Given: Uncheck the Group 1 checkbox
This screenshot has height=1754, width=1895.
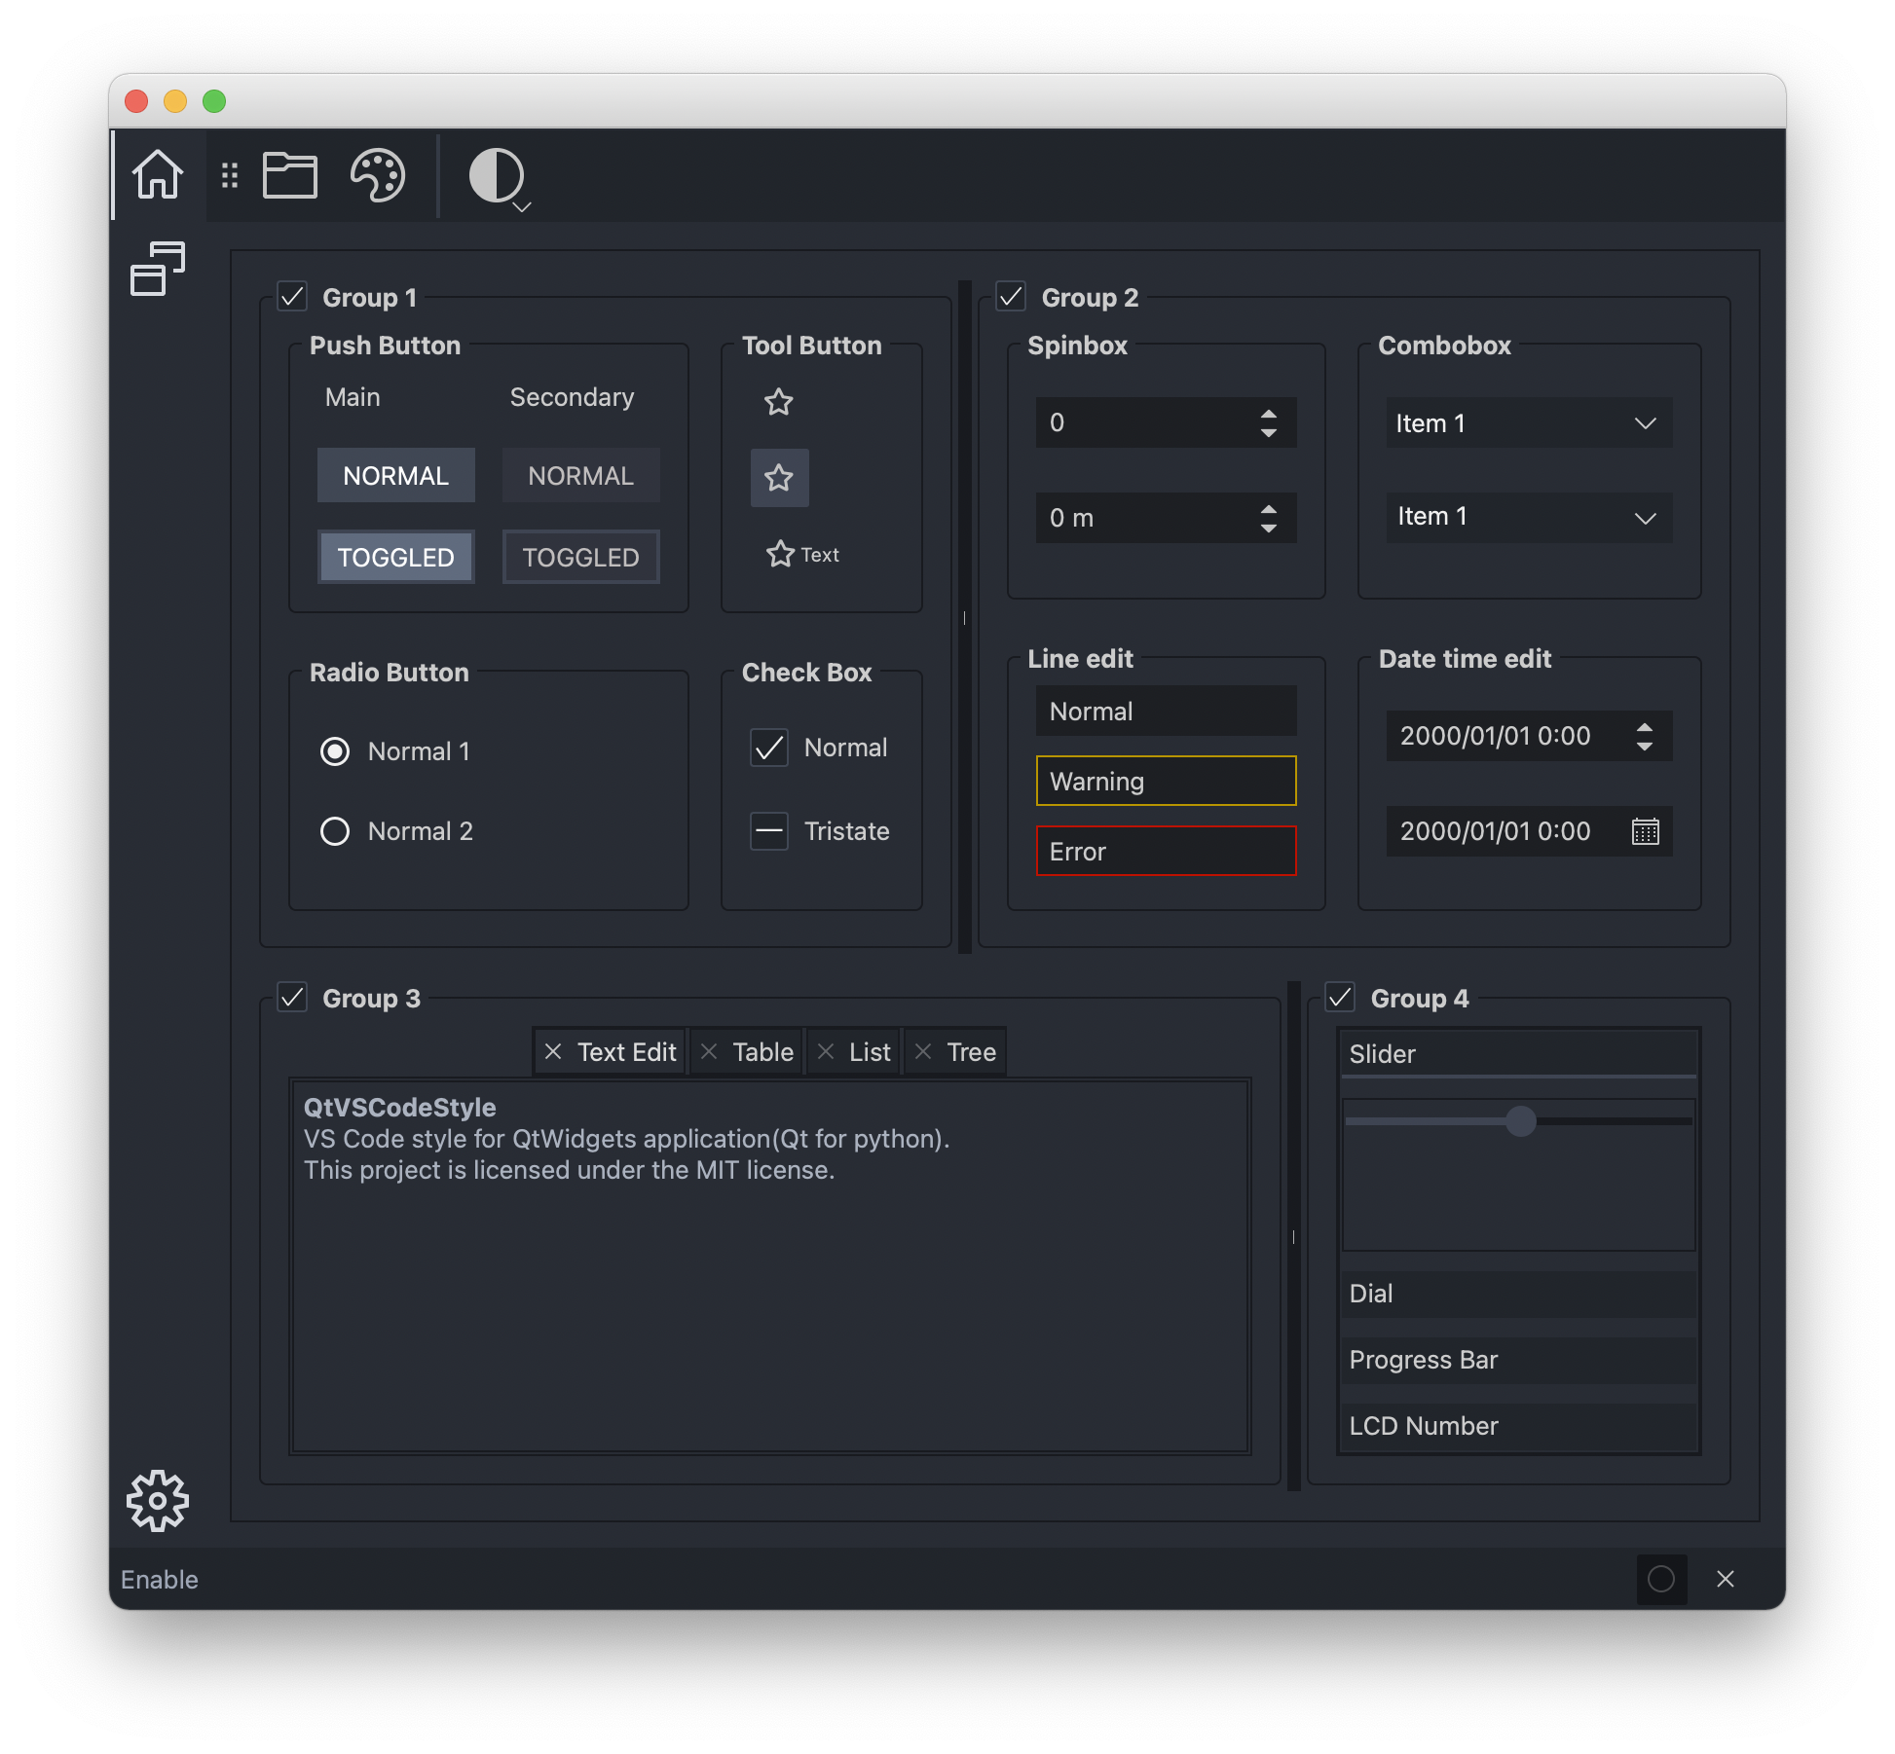Looking at the screenshot, I should click(292, 296).
